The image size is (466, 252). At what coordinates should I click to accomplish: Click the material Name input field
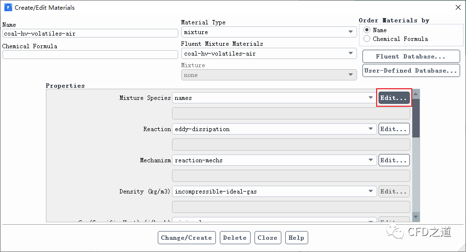click(90, 34)
